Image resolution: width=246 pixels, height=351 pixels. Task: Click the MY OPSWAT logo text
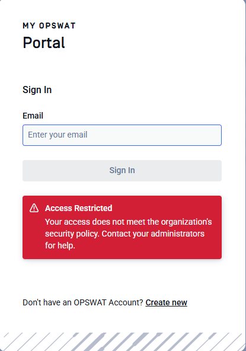pos(49,25)
